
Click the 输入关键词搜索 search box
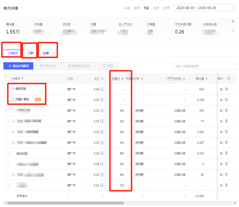point(205,66)
